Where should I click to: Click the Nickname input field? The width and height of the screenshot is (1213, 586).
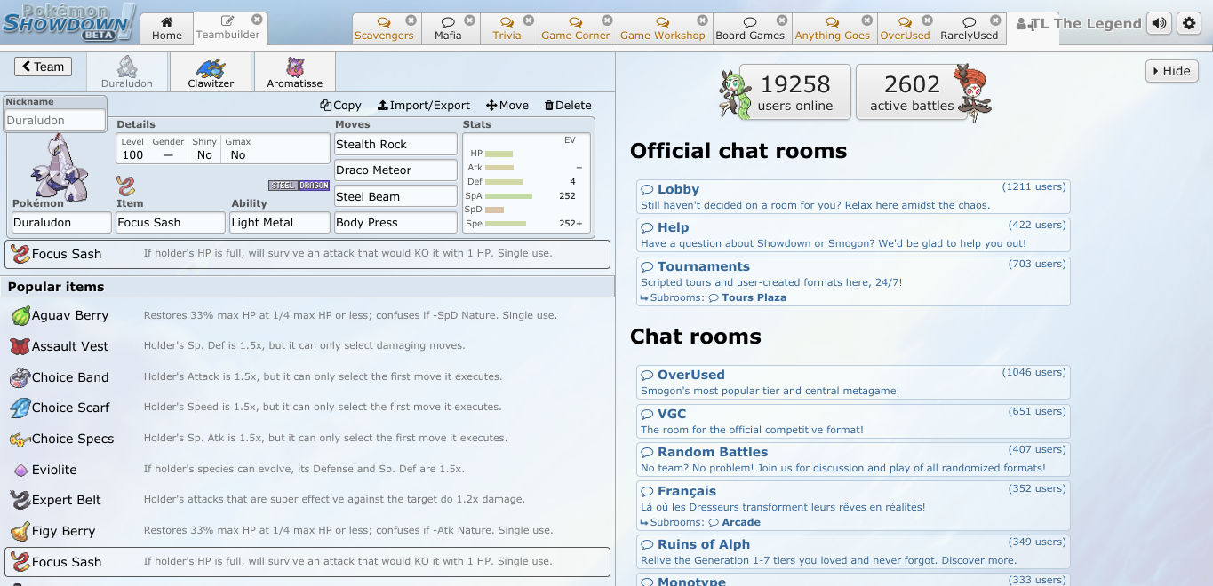55,120
